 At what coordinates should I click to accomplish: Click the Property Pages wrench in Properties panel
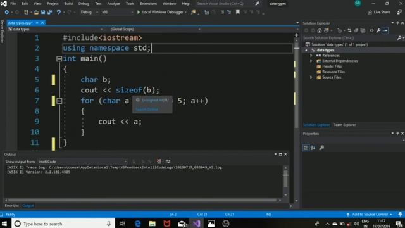click(321, 148)
